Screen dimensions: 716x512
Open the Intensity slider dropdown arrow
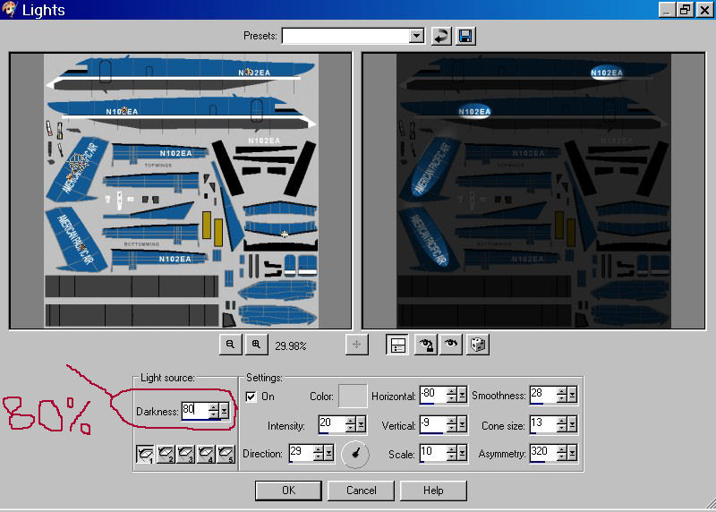(362, 425)
